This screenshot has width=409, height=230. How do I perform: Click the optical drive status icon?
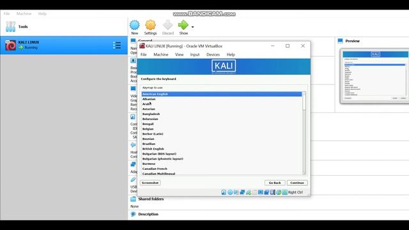click(230, 192)
